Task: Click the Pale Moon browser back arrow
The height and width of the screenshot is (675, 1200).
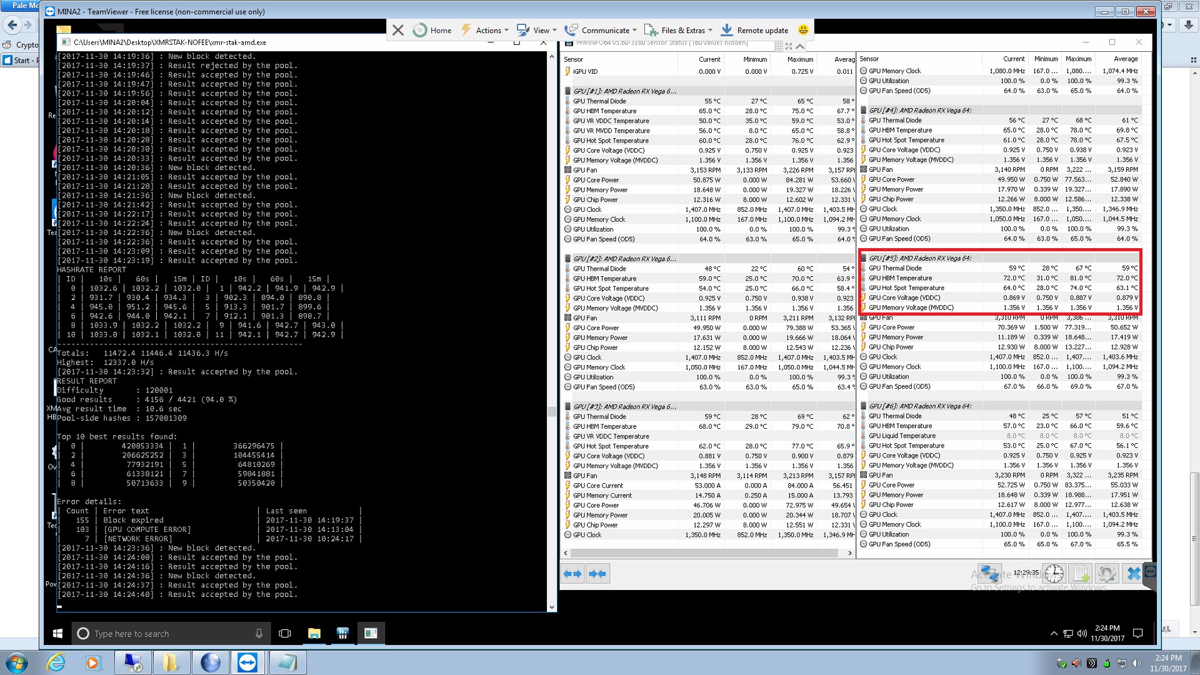Action: [12, 25]
